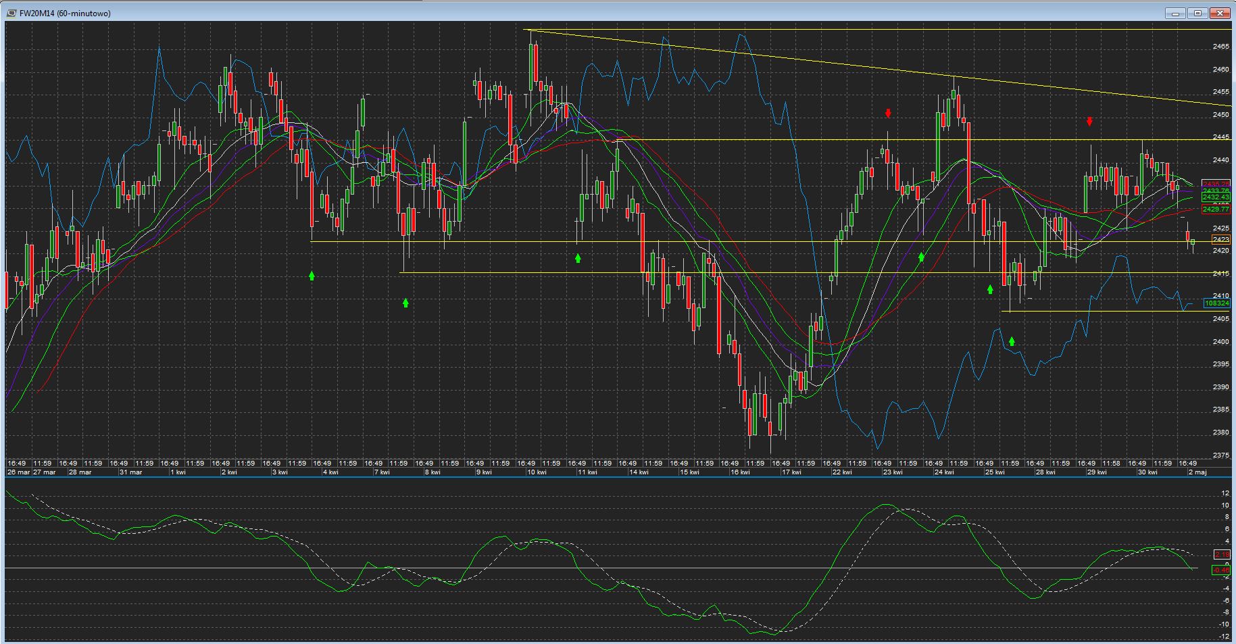
Task: Restore down the chart window
Action: (1197, 13)
